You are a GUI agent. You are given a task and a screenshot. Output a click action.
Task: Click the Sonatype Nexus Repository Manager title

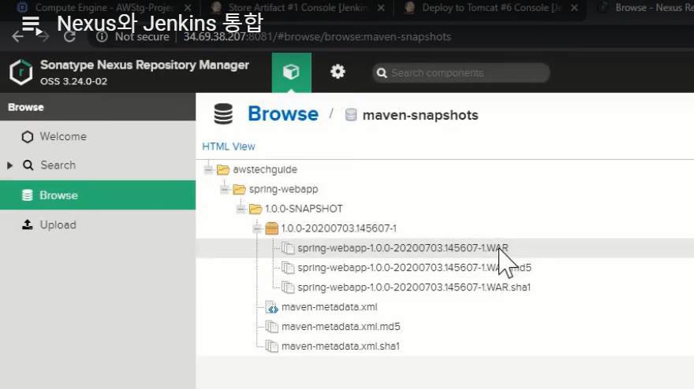point(144,65)
